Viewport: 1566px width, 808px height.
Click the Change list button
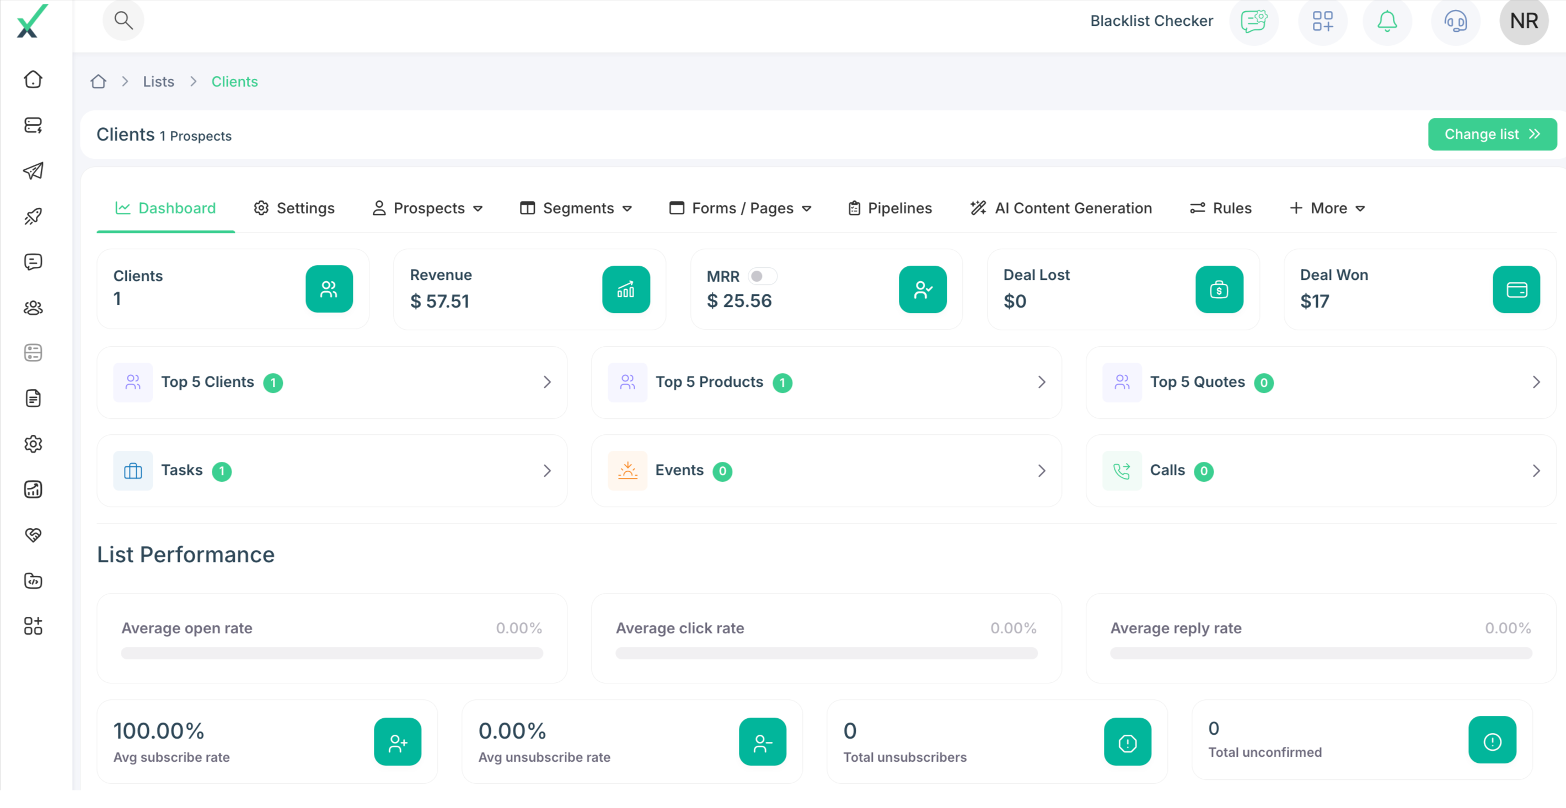coord(1492,133)
